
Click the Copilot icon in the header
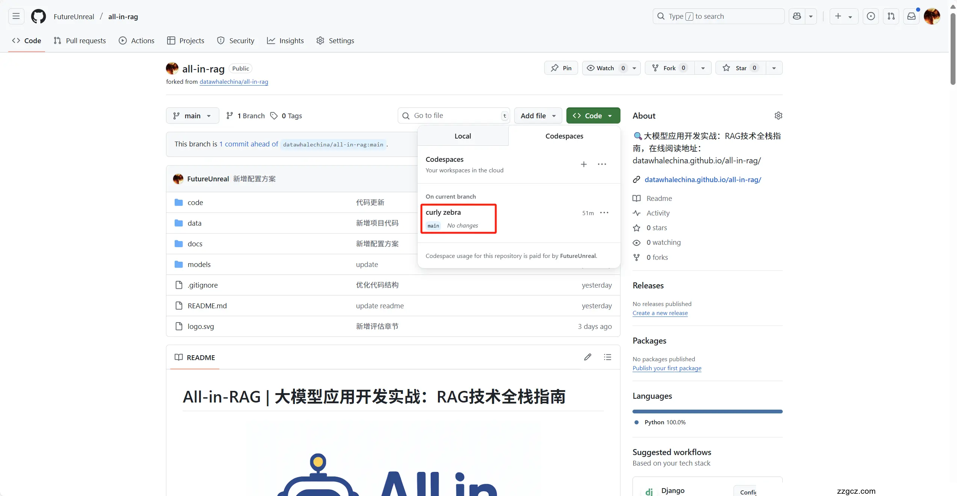pyautogui.click(x=797, y=17)
